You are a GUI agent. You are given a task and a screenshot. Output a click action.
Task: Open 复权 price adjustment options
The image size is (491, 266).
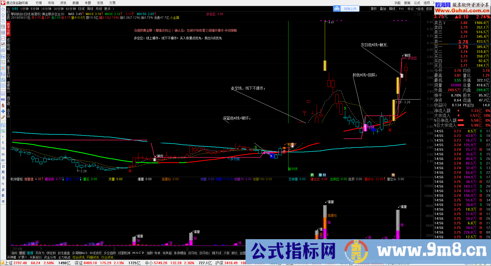[x=374, y=8]
